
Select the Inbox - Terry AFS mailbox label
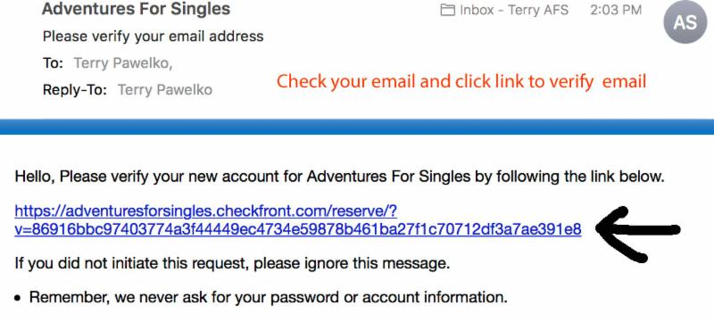514,11
